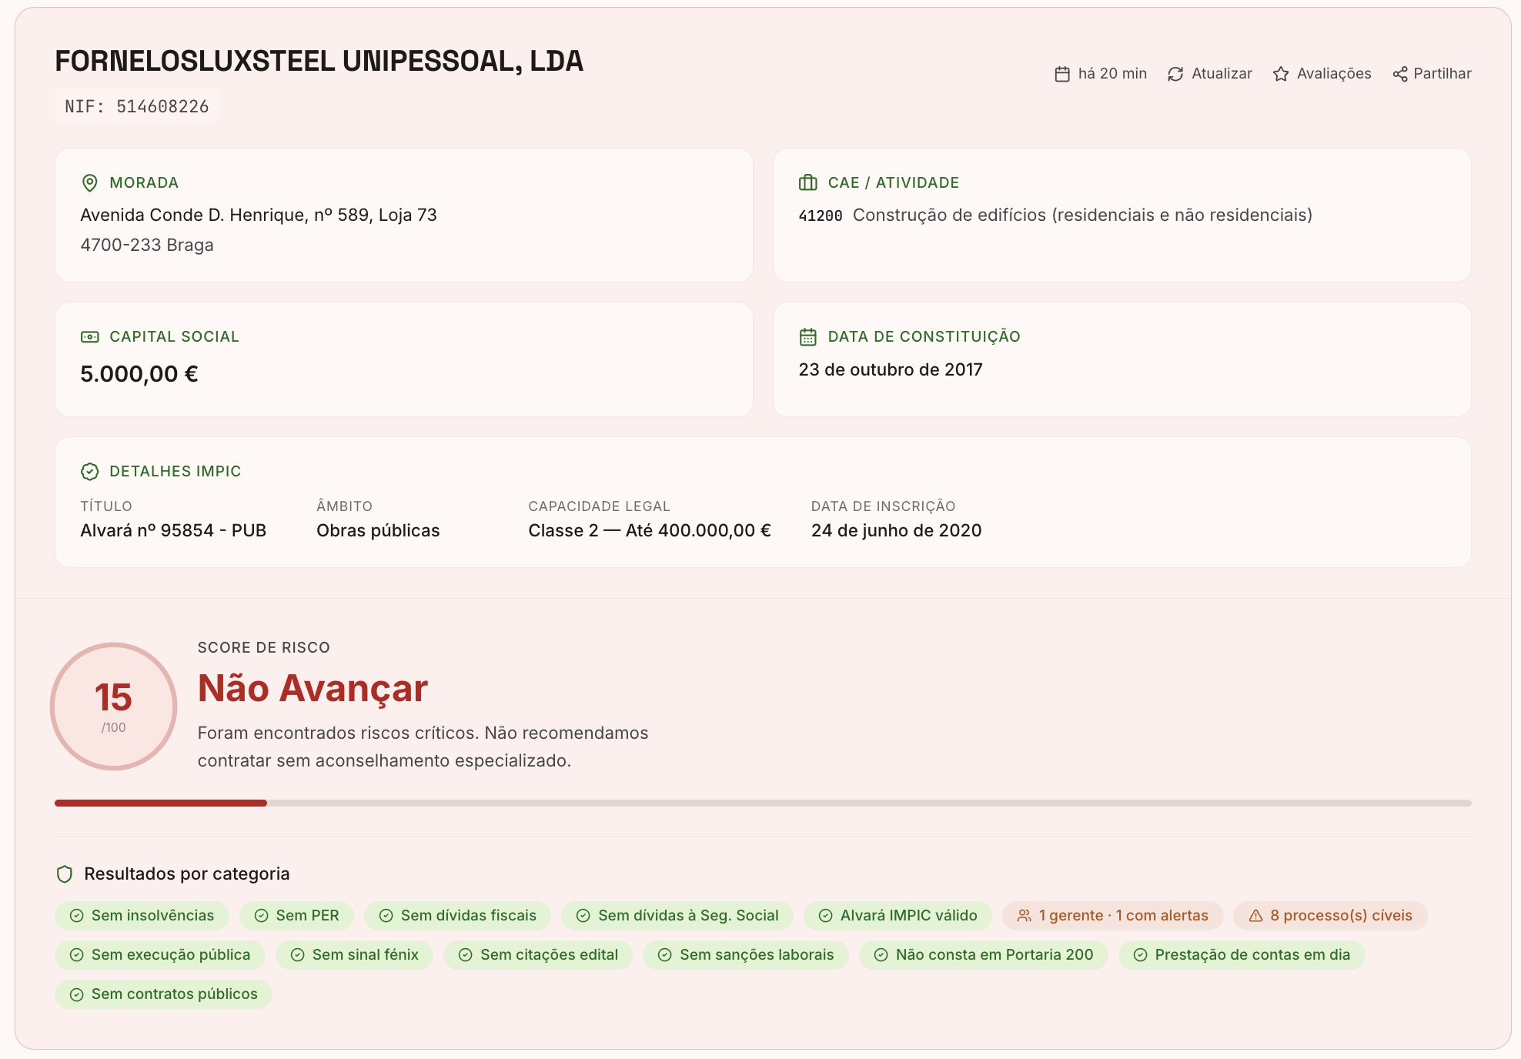Click the 5.000,00 € capital value
This screenshot has width=1521, height=1059.
(x=139, y=375)
